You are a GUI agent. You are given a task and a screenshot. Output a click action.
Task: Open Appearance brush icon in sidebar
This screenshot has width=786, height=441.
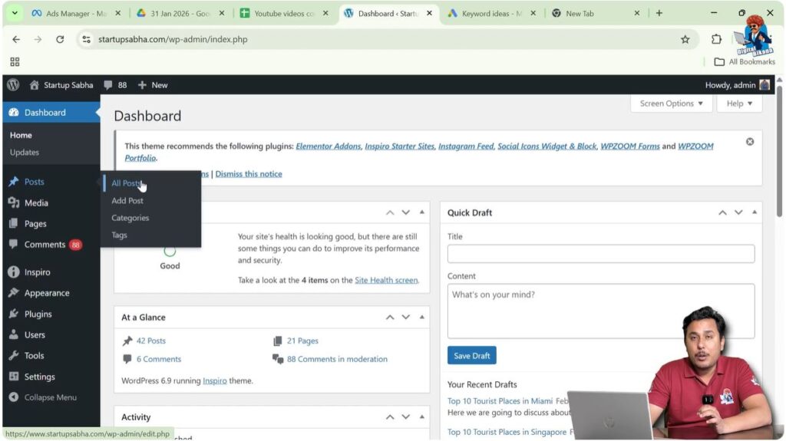coord(14,293)
